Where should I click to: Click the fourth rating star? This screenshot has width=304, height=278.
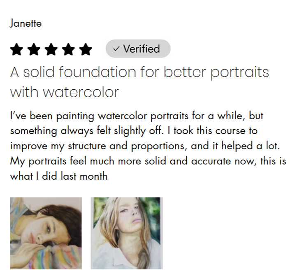click(68, 49)
